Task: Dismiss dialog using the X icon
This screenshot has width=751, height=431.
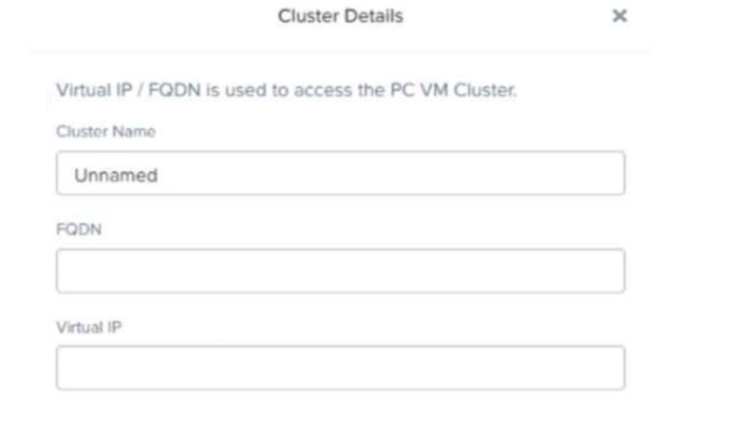Action: 619,17
